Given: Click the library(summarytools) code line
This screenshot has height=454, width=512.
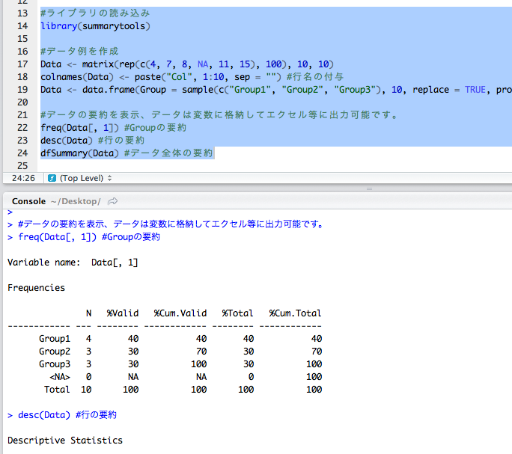Looking at the screenshot, I should point(95,26).
